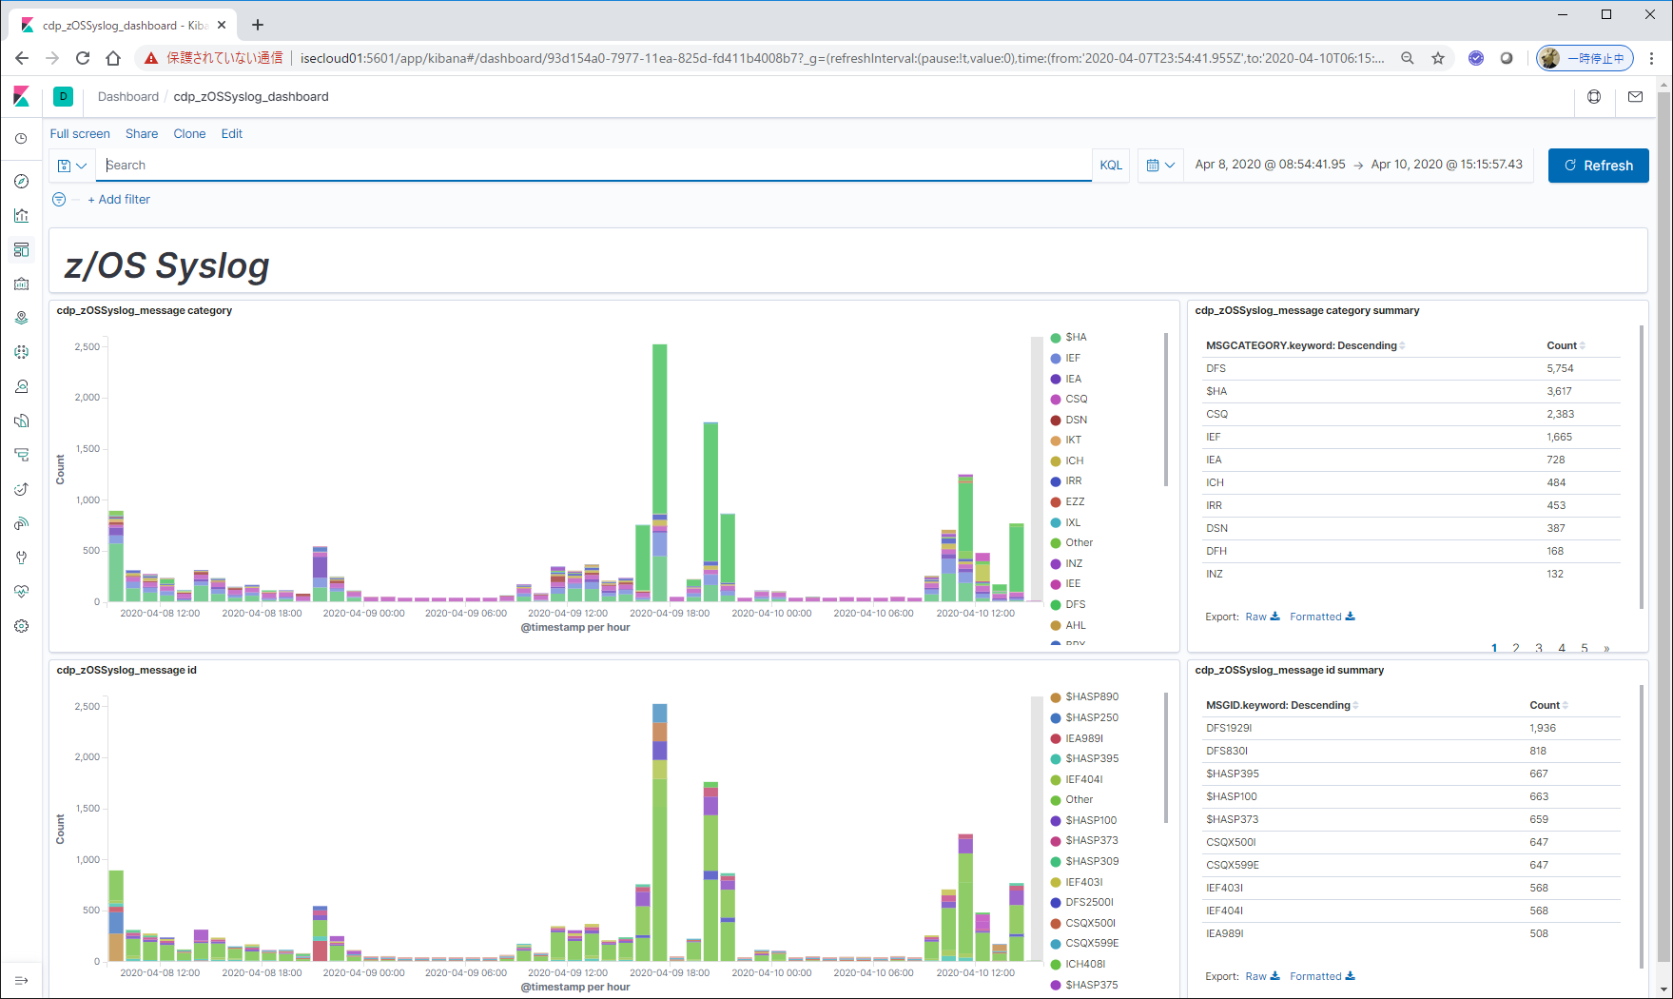Open the Metrics sidebar icon

(x=21, y=386)
